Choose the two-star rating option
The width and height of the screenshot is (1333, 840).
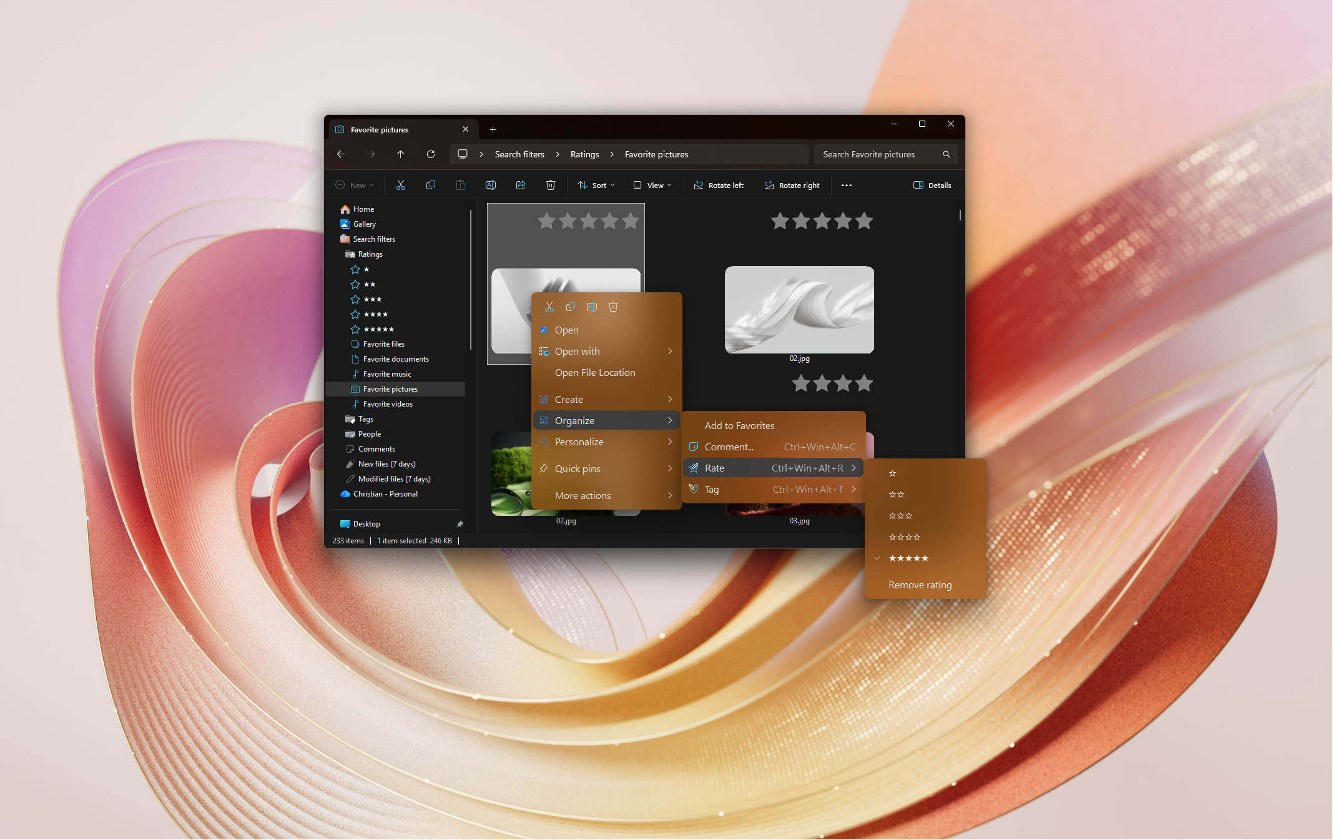(926, 495)
